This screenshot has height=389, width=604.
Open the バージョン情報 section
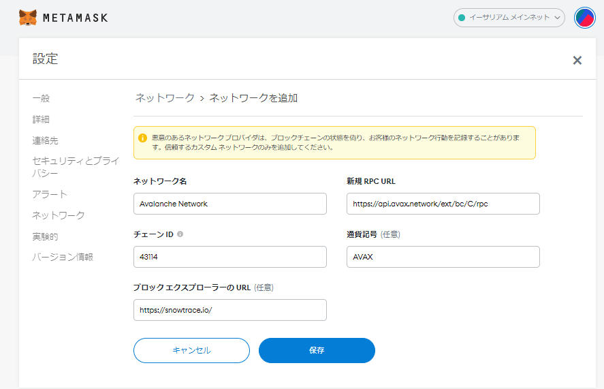tap(63, 257)
